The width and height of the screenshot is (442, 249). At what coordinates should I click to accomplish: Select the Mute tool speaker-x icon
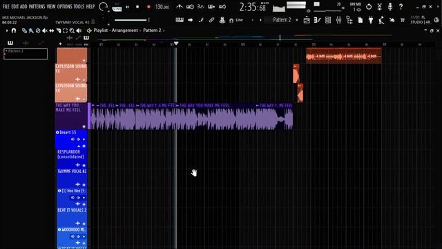pos(44,30)
